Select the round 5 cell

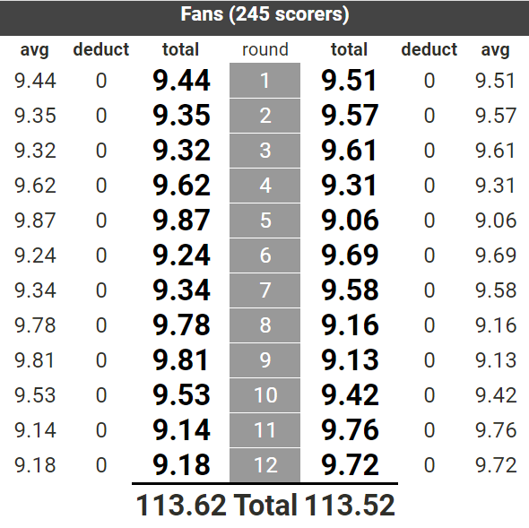[264, 221]
